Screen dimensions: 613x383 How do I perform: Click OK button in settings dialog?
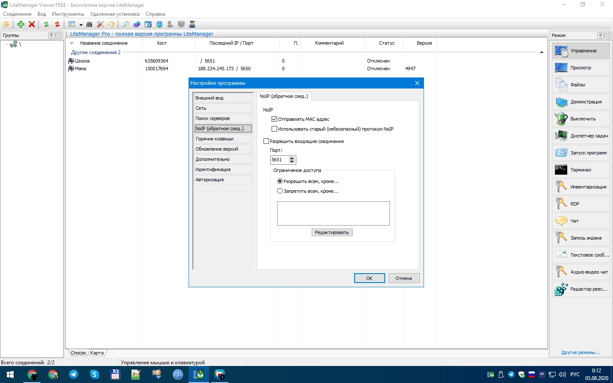(x=370, y=278)
